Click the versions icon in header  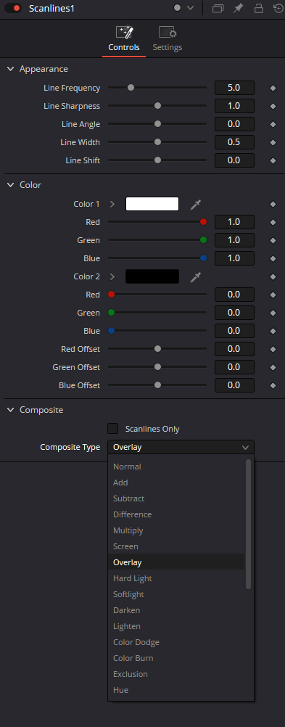click(218, 9)
